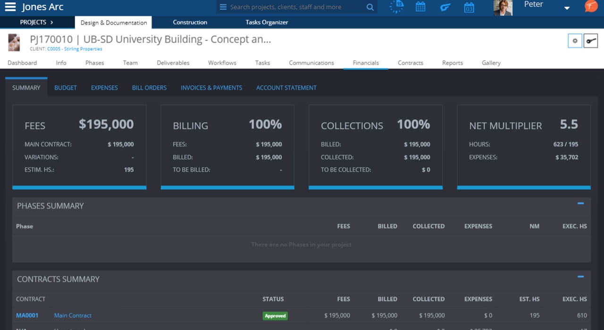Click the orange chat bubble icon
This screenshot has height=330, width=604.
point(590,6)
